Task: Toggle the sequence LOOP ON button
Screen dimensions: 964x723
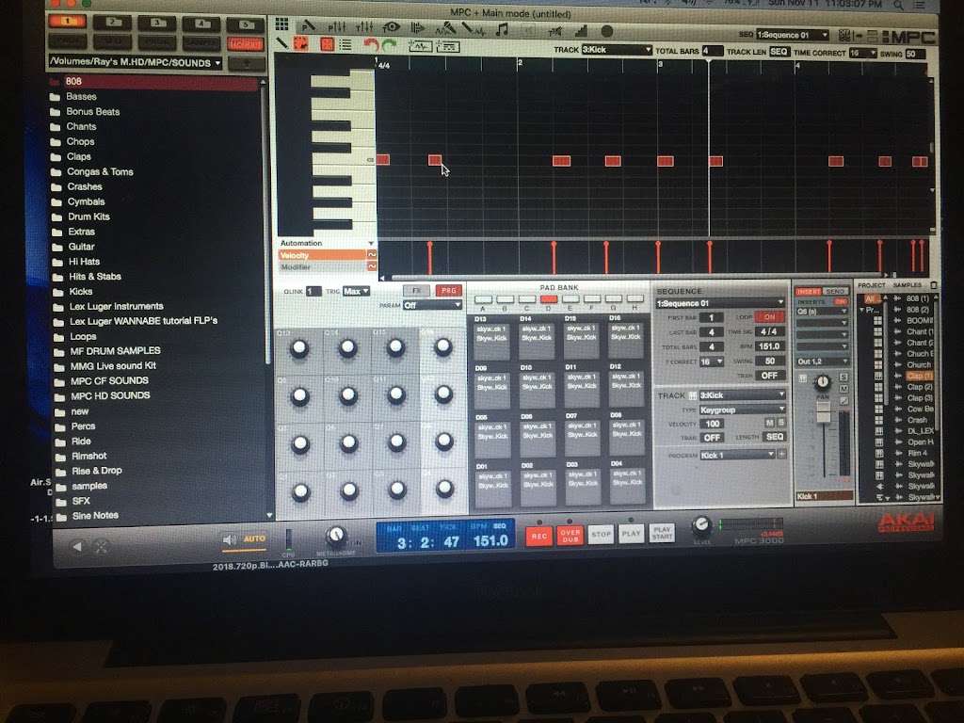Action: pos(770,317)
